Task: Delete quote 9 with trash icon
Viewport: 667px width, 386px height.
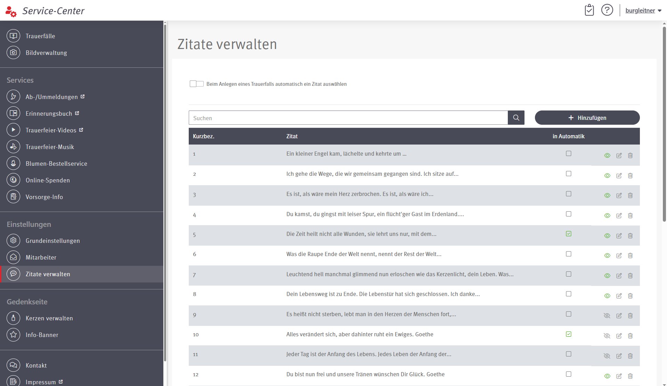Action: point(630,315)
